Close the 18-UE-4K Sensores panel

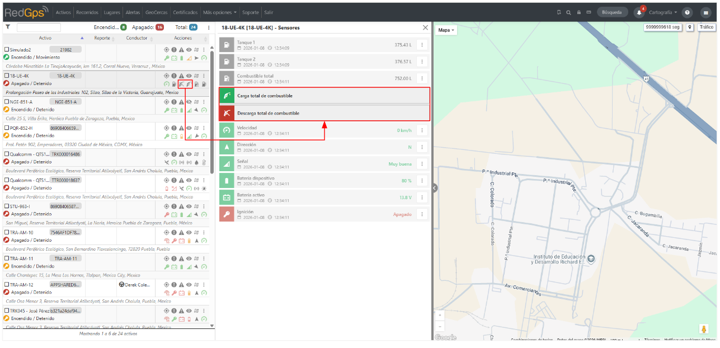click(425, 27)
